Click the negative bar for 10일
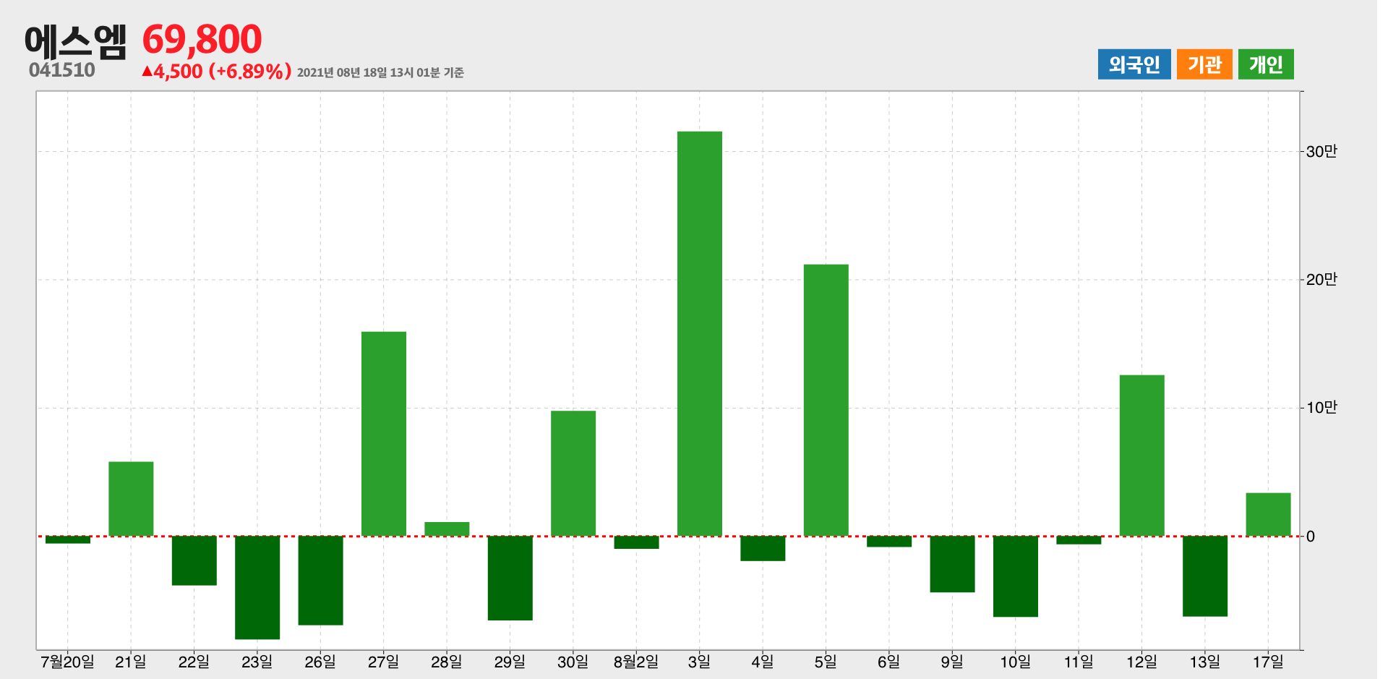 (x=1015, y=576)
